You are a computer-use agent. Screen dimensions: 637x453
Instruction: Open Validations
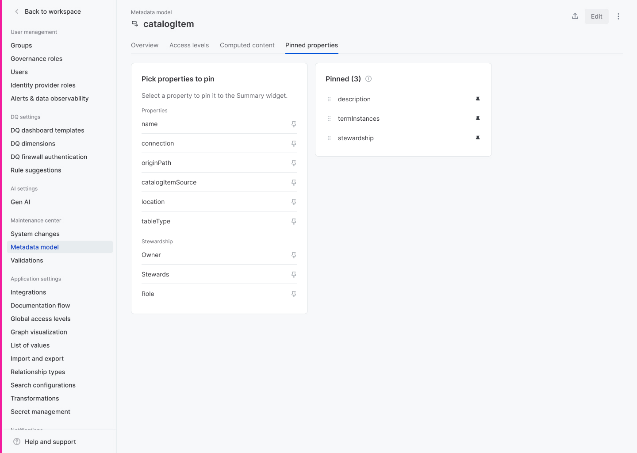tap(27, 260)
